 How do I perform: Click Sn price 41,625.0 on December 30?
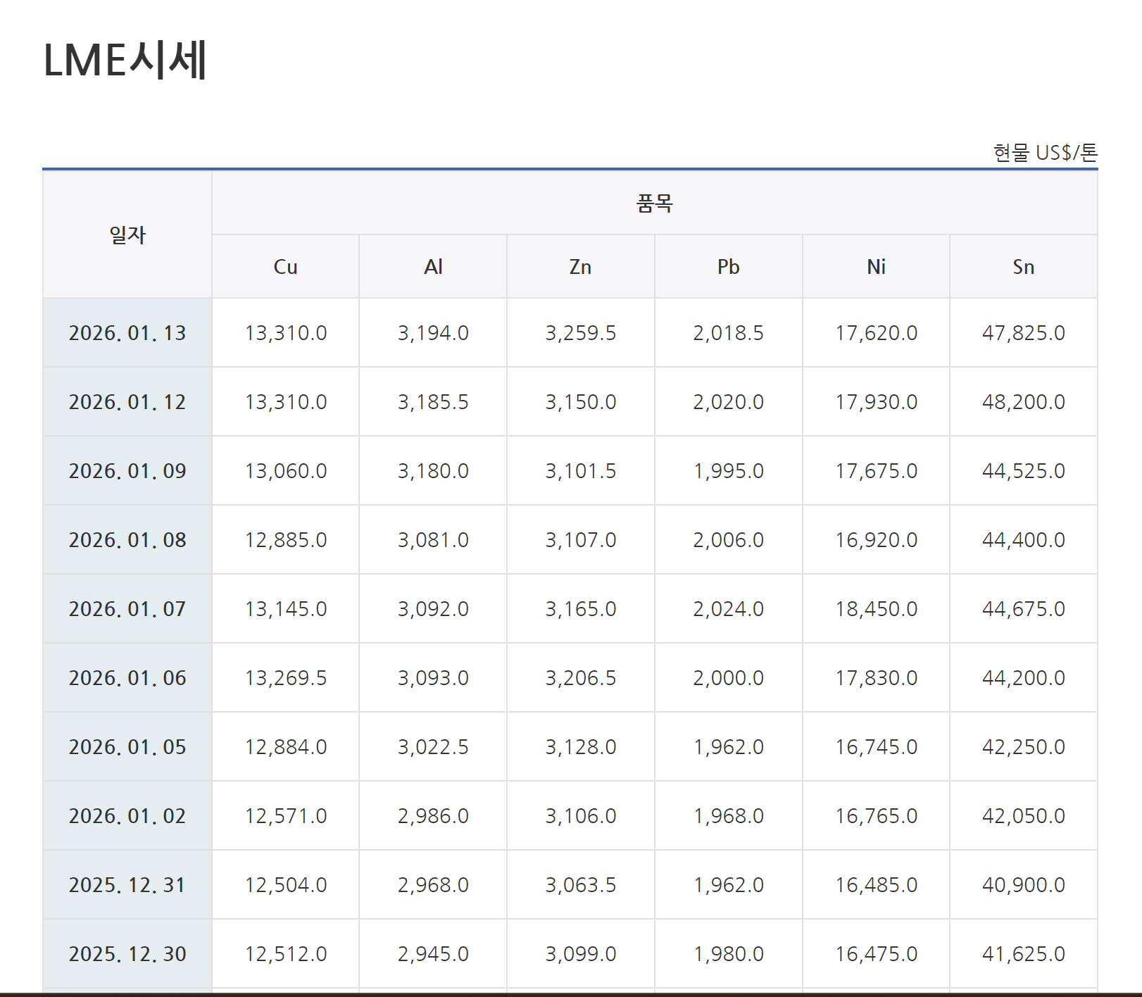1023,954
